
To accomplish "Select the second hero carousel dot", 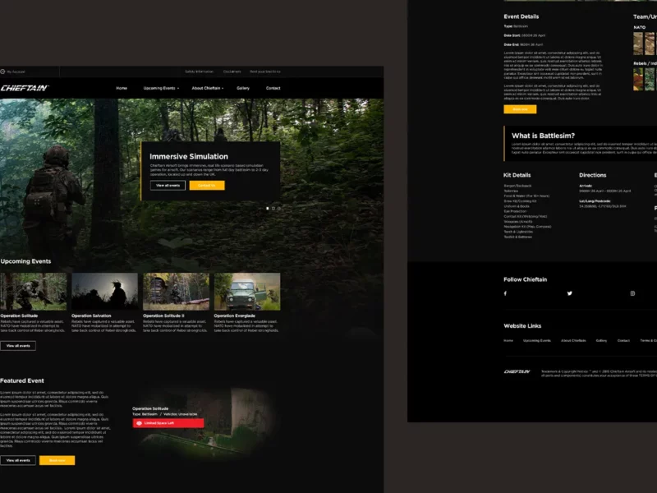I will pyautogui.click(x=273, y=209).
